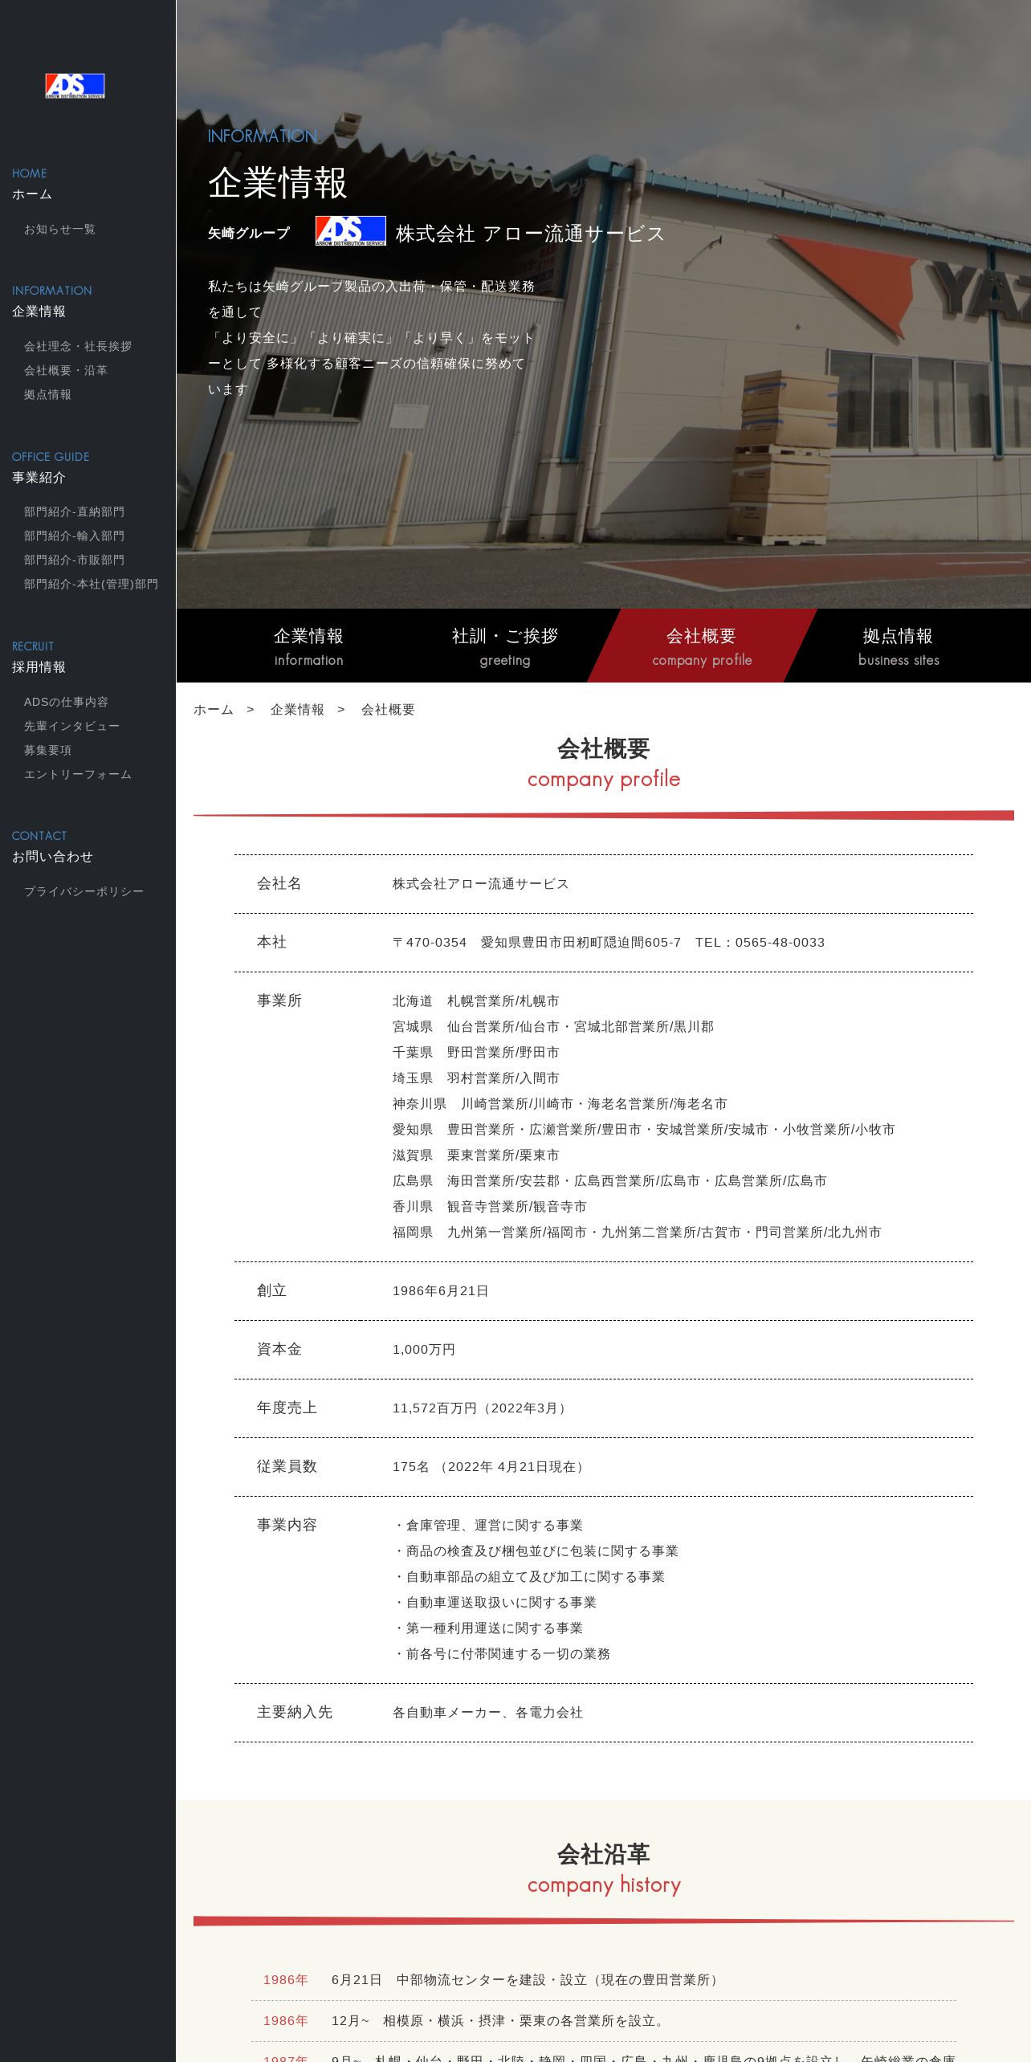The width and height of the screenshot is (1031, 2062).
Task: Click the capital value 1,000万円
Action: point(424,1350)
